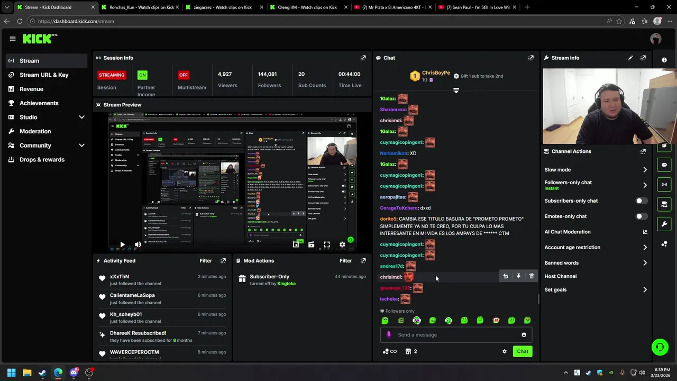The width and height of the screenshot is (677, 381).
Task: Switch to Ronchas_Kun clips browser tab
Action: (x=141, y=7)
